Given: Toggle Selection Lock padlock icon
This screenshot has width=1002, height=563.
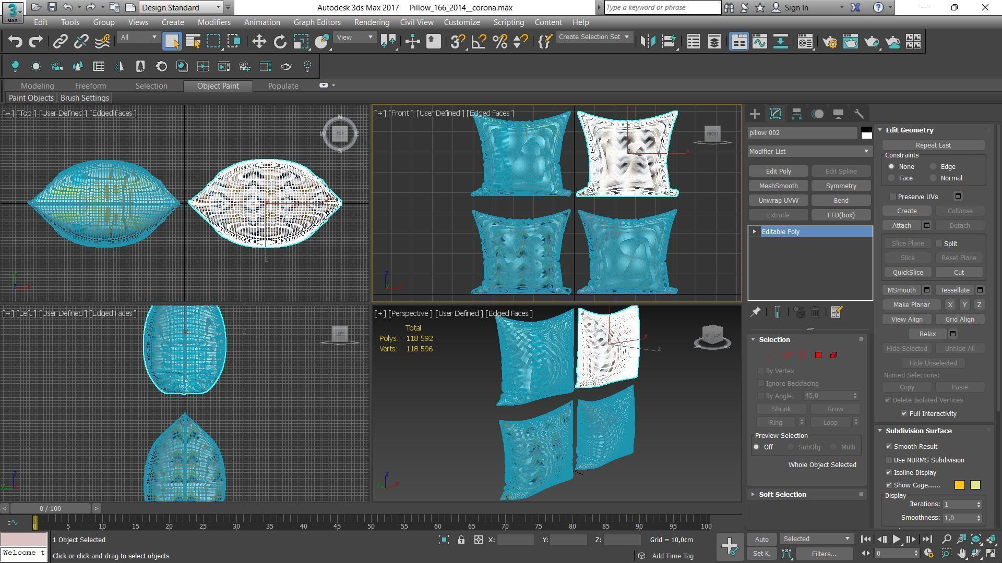Looking at the screenshot, I should [461, 540].
